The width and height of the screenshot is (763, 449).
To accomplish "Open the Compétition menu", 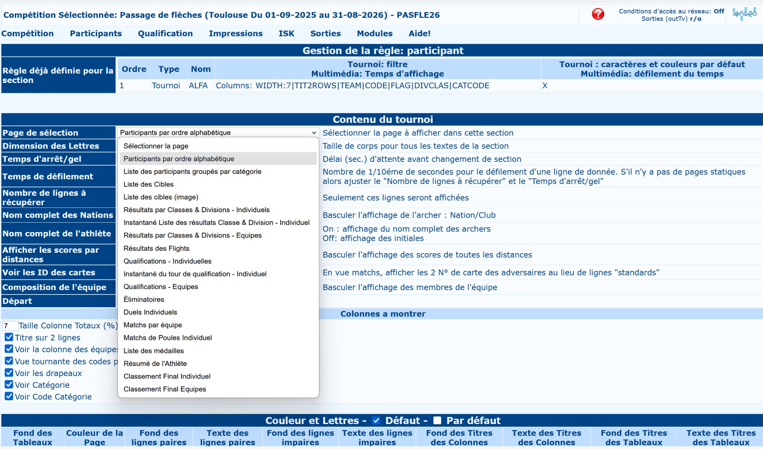I will click(x=28, y=34).
